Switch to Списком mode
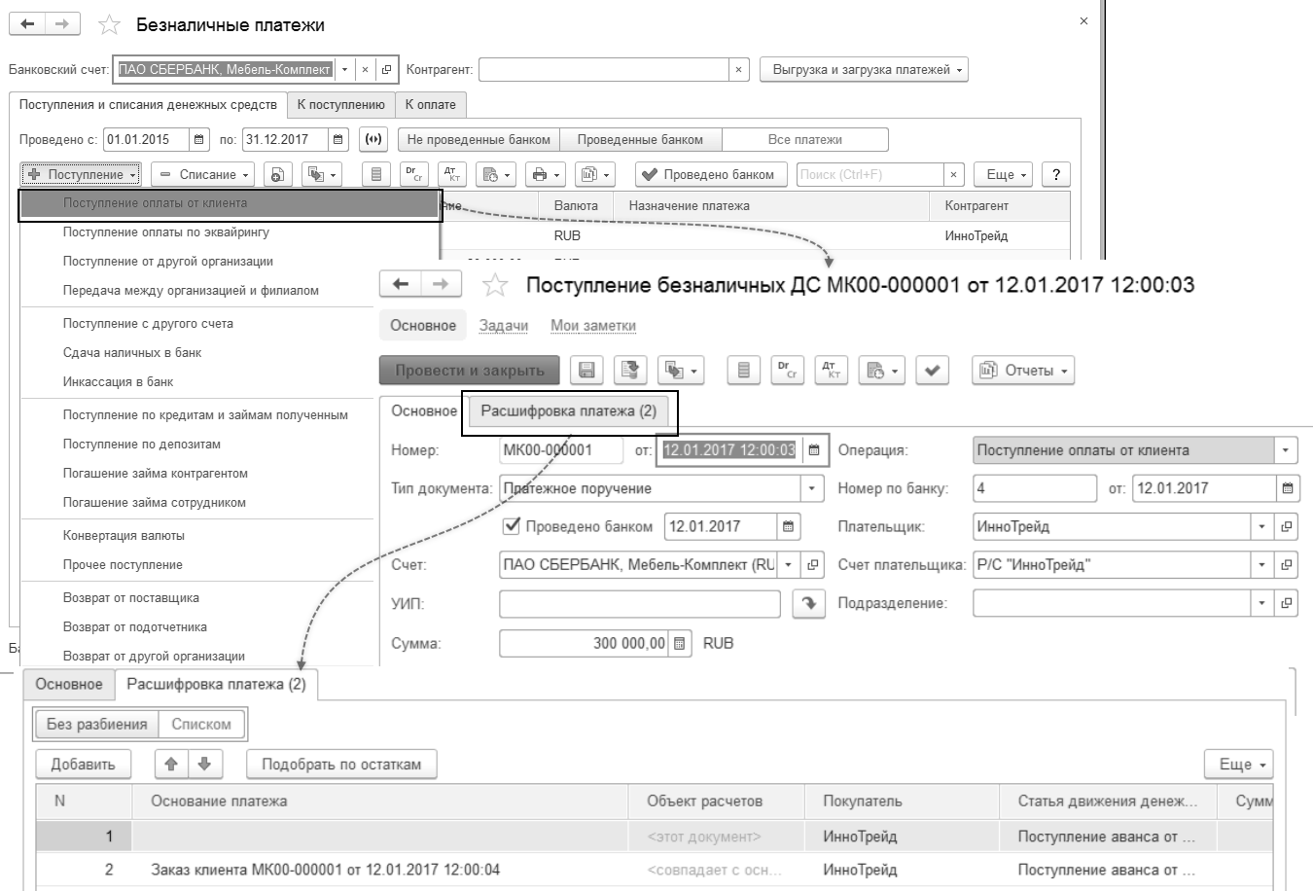Screen dimensions: 1313x891 [201, 724]
